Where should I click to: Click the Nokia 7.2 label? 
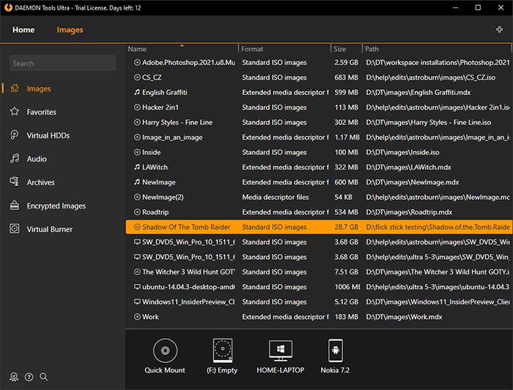[x=335, y=370]
